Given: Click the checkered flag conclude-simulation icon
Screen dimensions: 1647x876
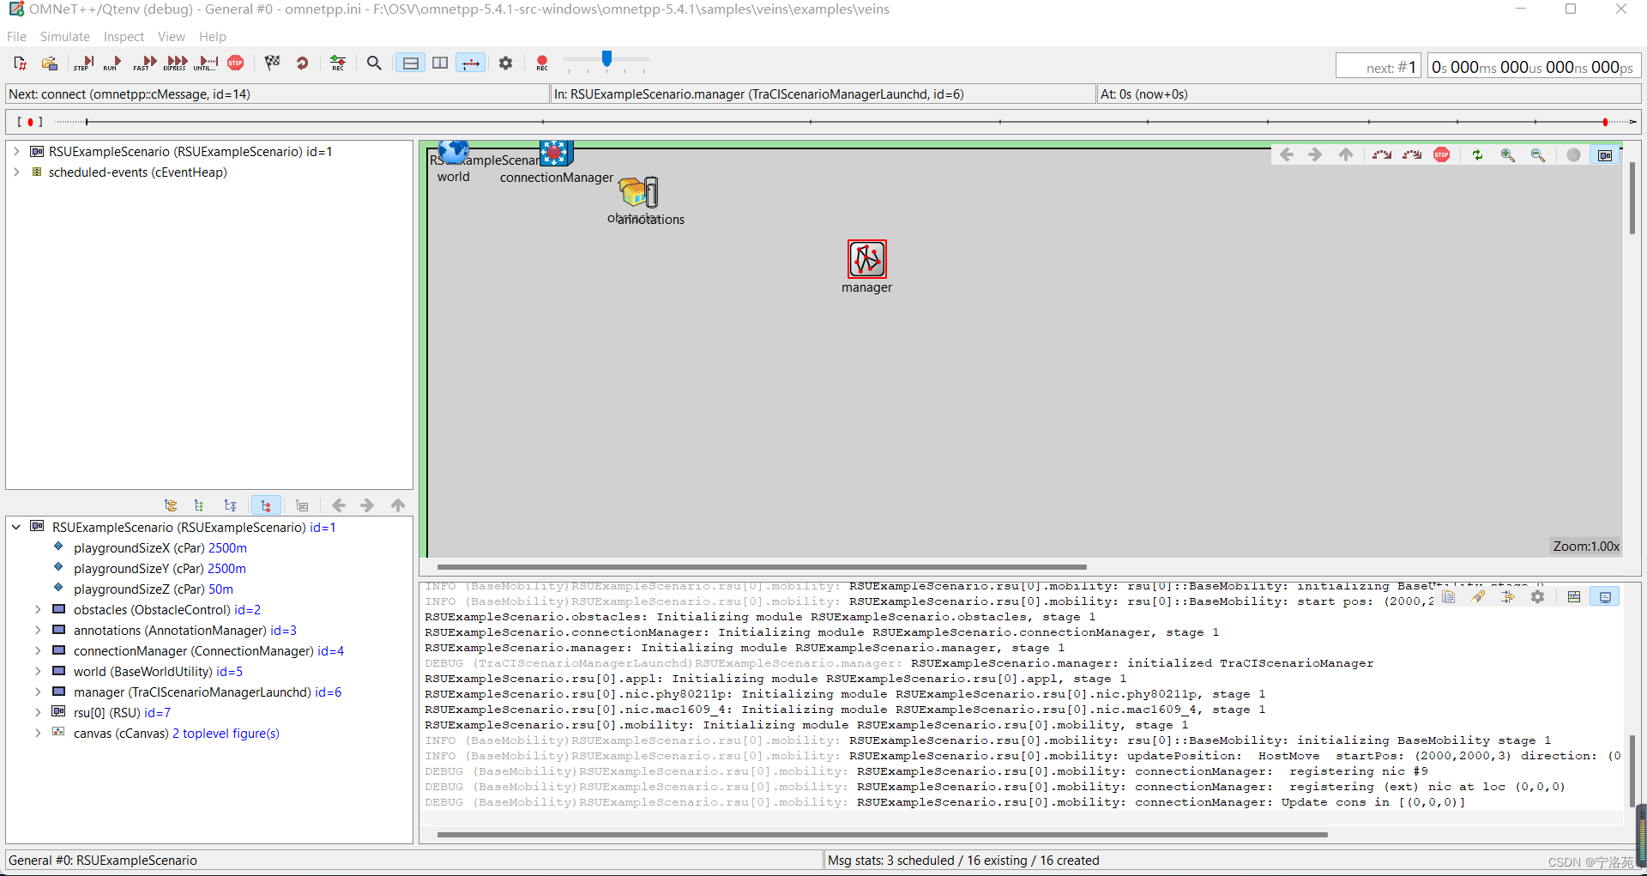Looking at the screenshot, I should (x=272, y=63).
